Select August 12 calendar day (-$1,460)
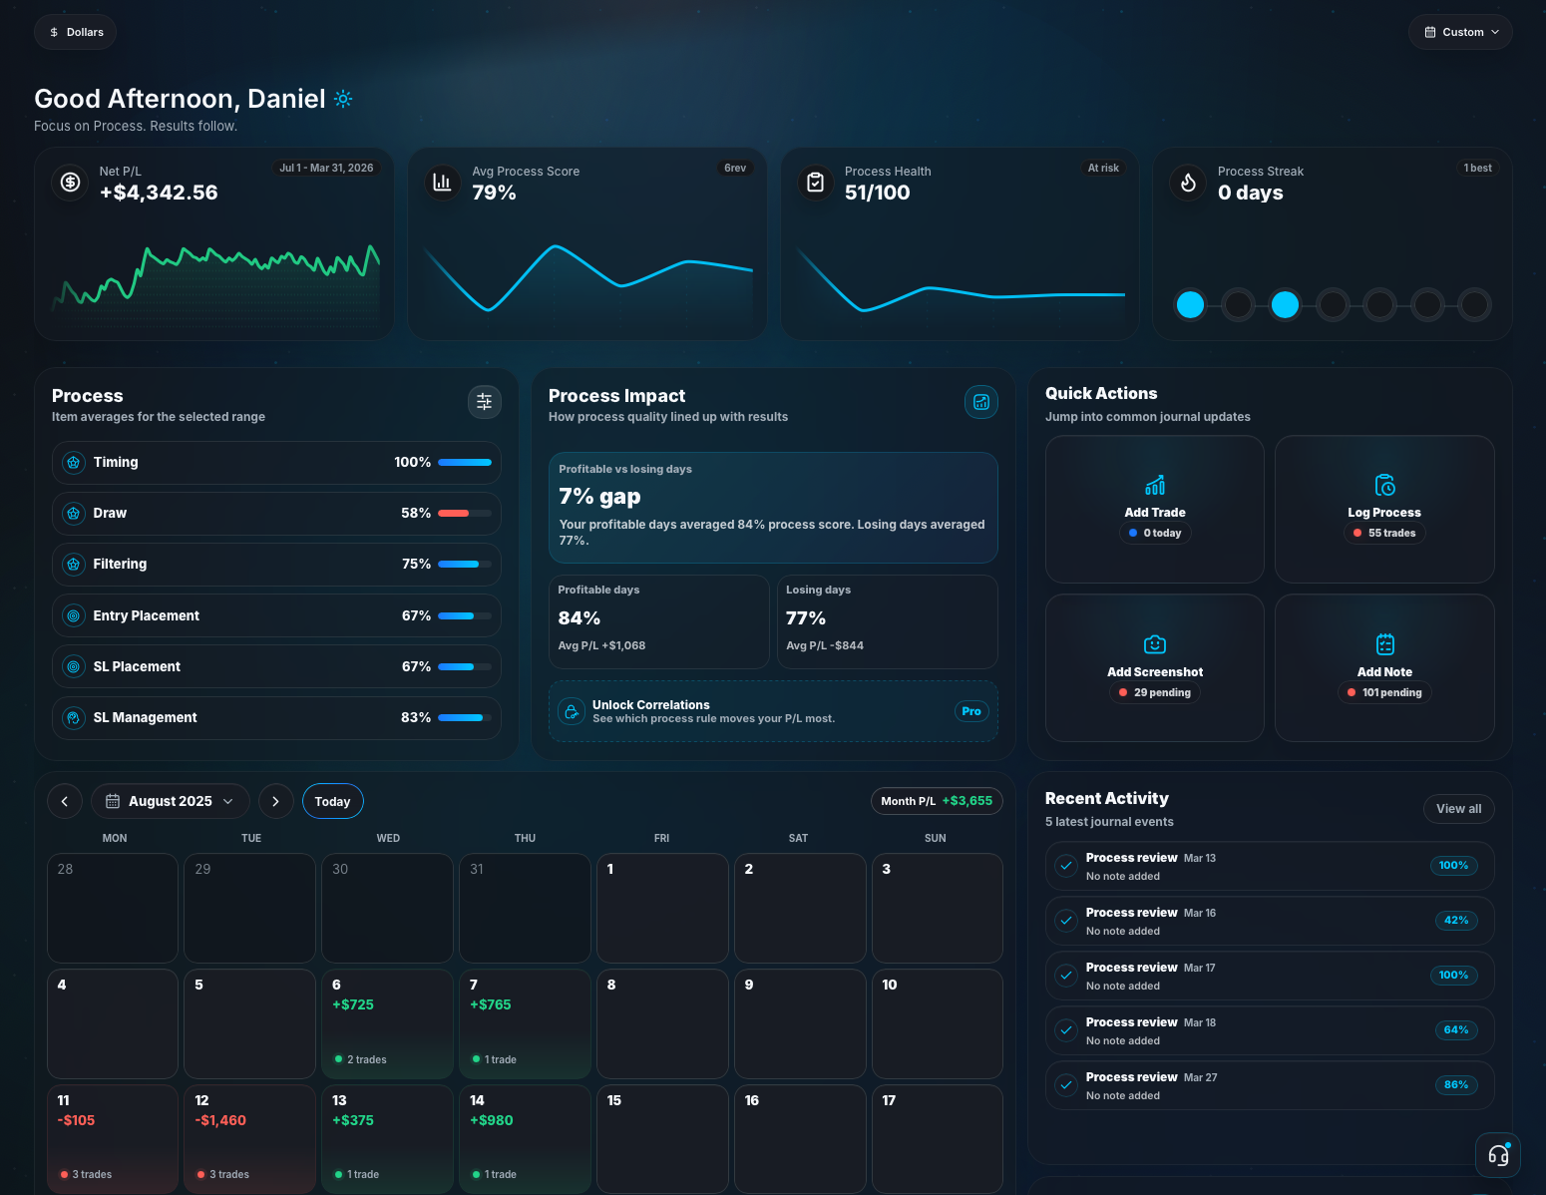The width and height of the screenshot is (1546, 1195). [x=250, y=1139]
